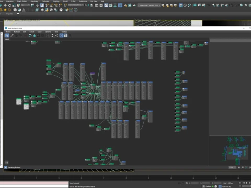
Task: Open the zoom percentage dropdown
Action: (232, 167)
